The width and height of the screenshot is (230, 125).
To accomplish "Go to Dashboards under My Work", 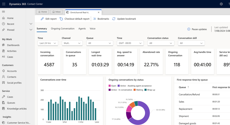I will (x=13, y=45).
